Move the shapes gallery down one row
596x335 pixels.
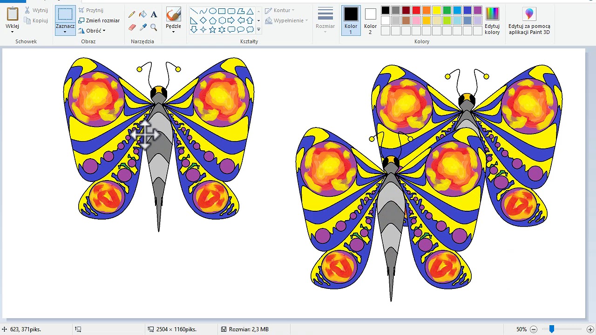point(258,20)
